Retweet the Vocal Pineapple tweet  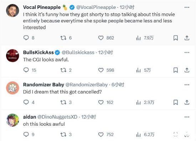pos(63,38)
